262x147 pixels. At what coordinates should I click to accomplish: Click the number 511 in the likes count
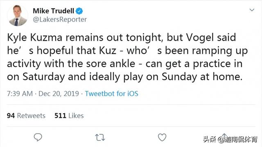(x=60, y=116)
